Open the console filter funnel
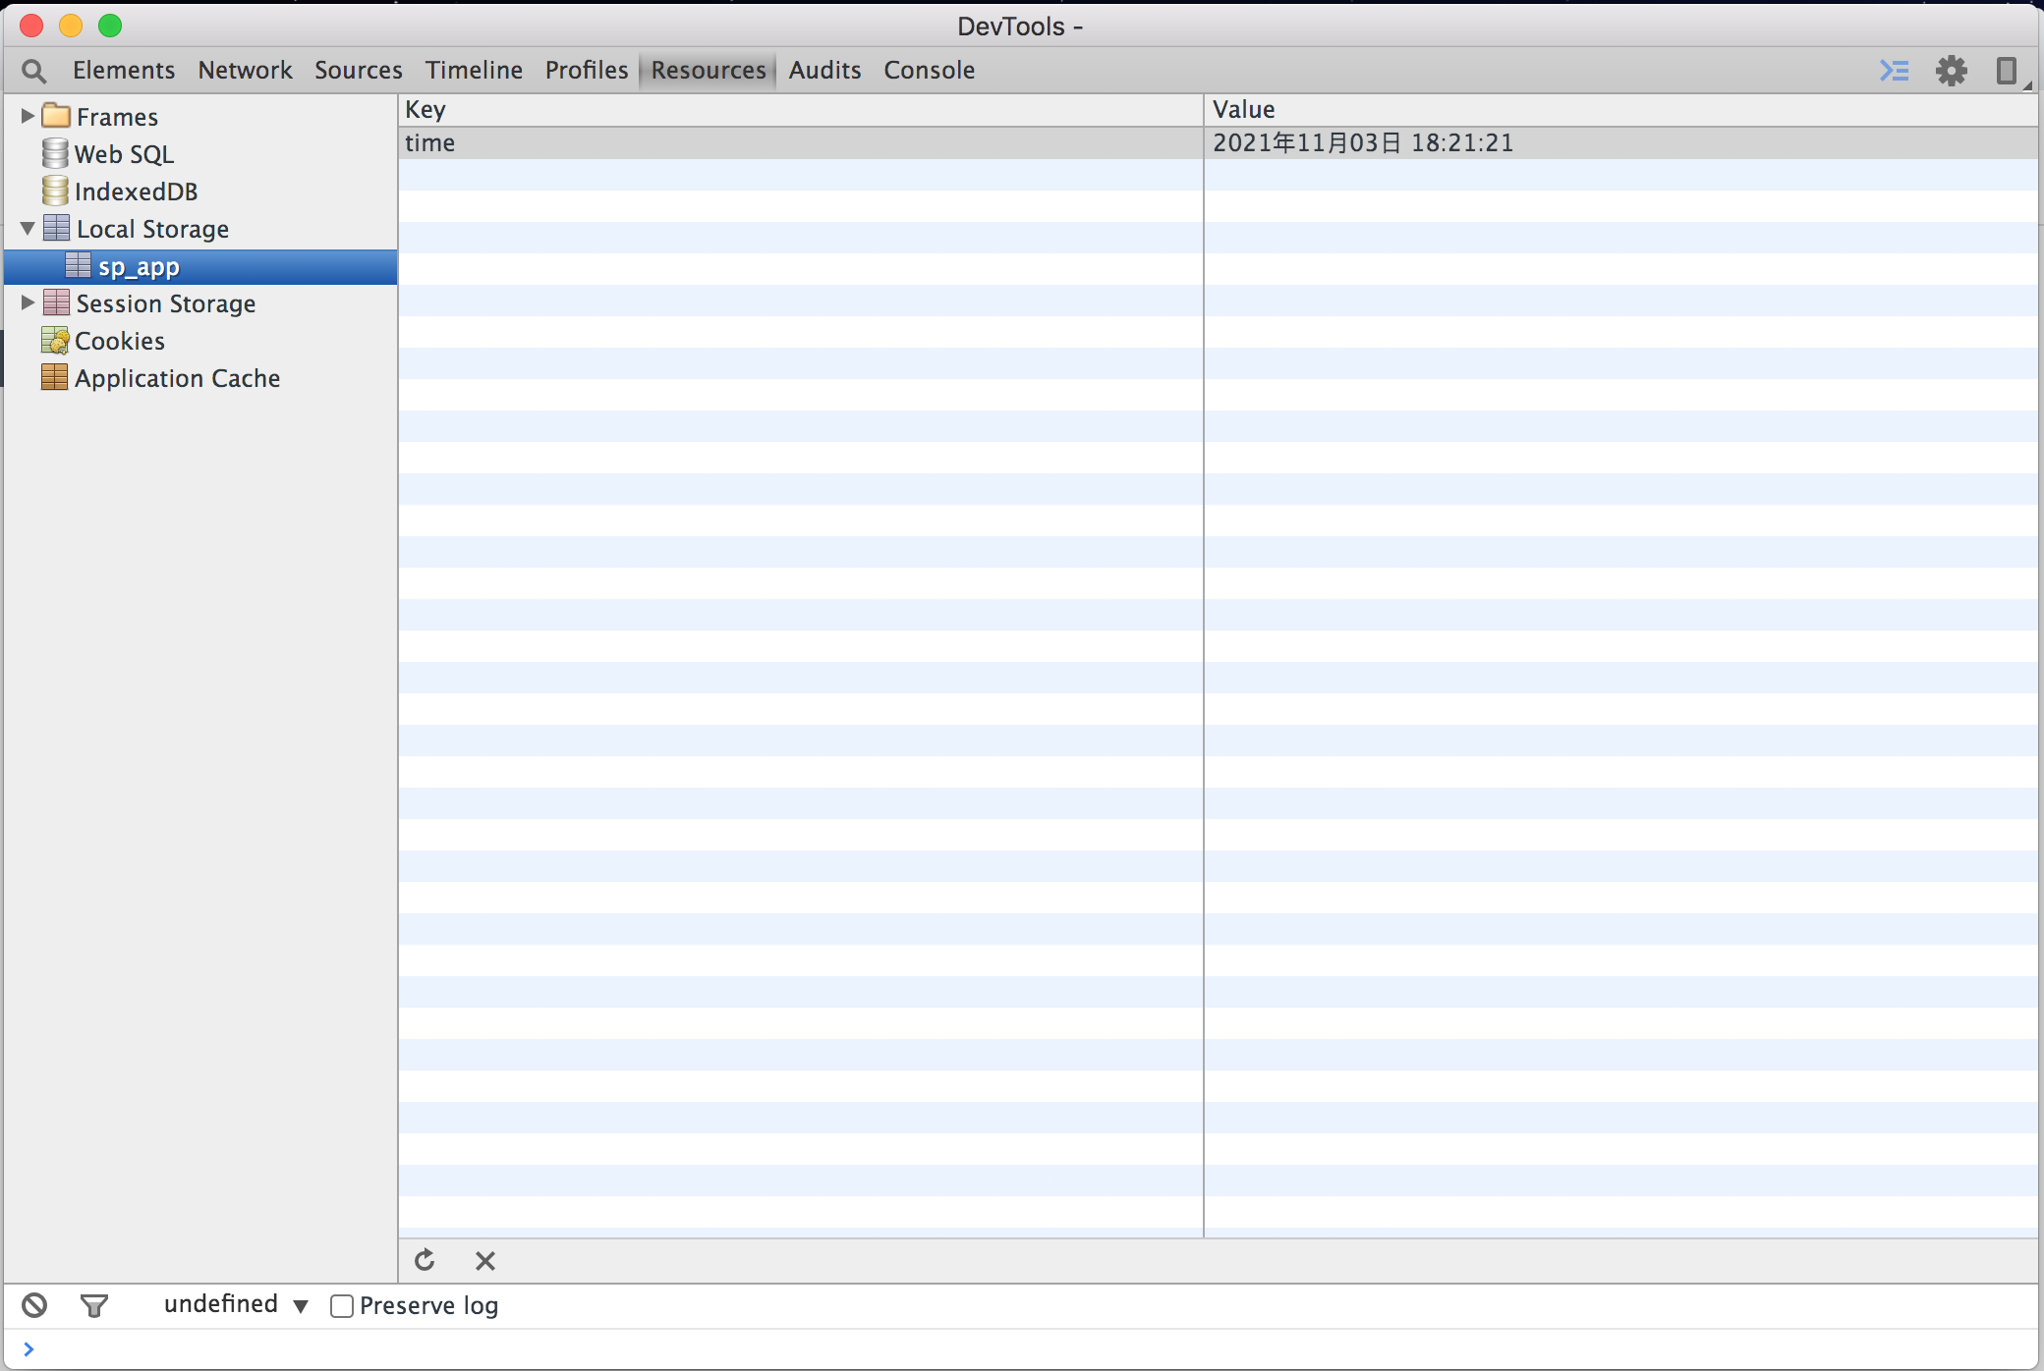Screen dimensions: 2044x1371 coord(94,1305)
